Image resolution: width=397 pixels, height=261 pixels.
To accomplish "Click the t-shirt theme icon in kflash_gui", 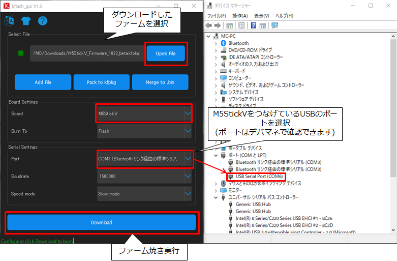I will 26,21.
